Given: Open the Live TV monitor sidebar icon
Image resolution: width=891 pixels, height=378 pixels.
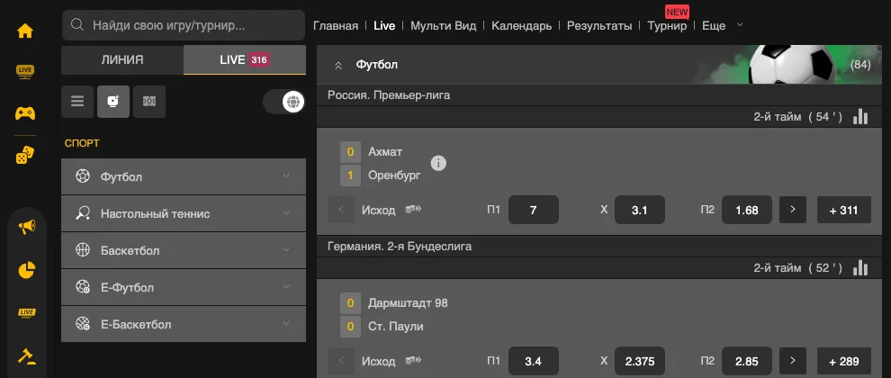Looking at the screenshot, I should click(x=25, y=72).
